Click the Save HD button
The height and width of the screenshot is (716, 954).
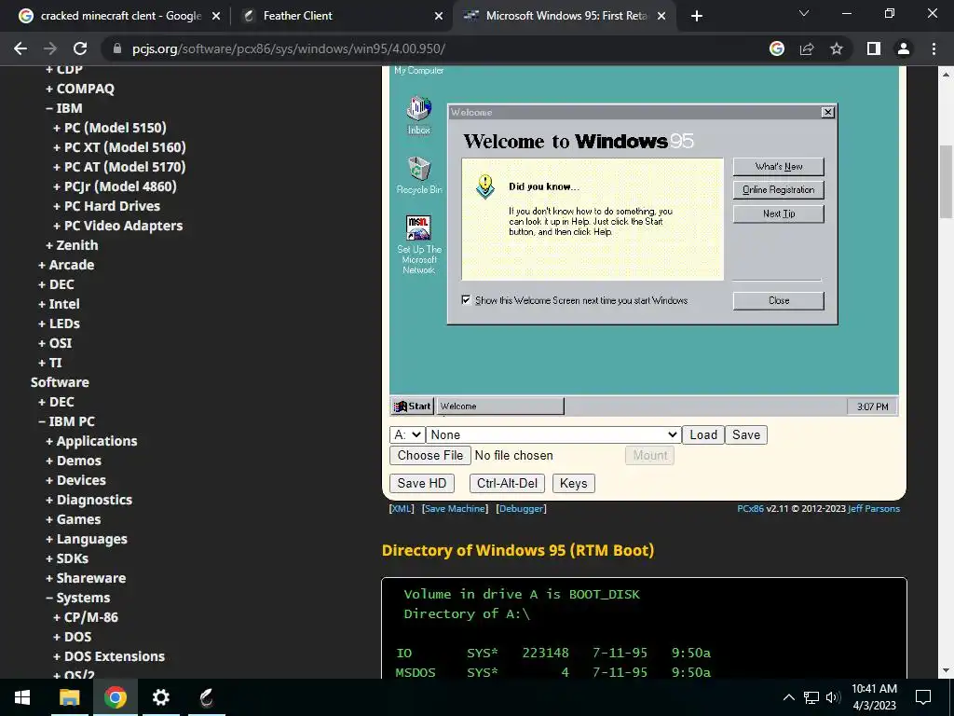point(422,484)
